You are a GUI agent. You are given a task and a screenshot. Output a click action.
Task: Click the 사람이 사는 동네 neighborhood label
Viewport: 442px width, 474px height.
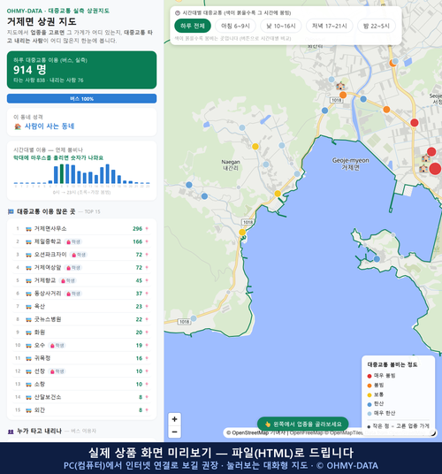(50, 126)
